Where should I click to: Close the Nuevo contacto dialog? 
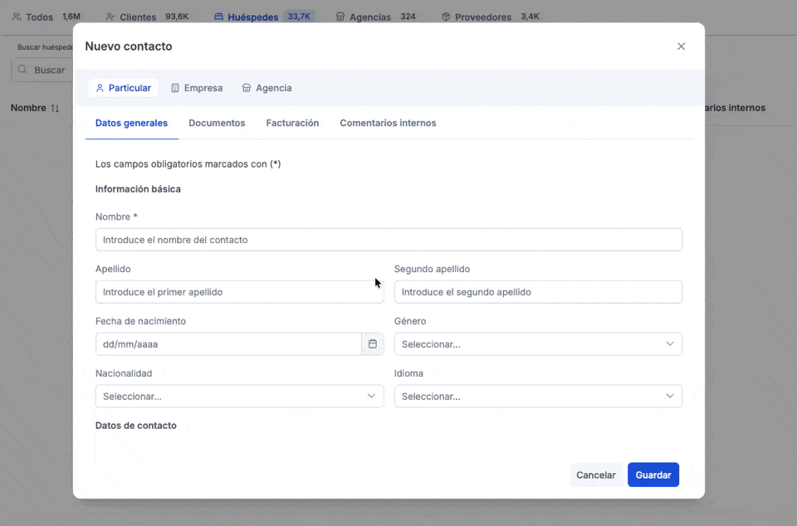click(681, 46)
